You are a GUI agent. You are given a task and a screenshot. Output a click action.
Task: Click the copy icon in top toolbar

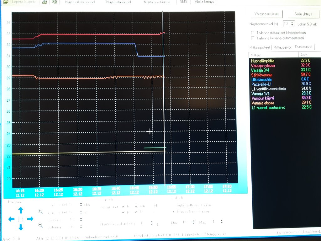[x=55, y=2]
